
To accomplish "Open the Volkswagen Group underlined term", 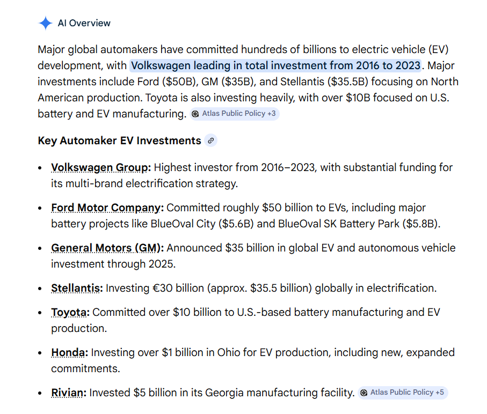I will 101,167.
